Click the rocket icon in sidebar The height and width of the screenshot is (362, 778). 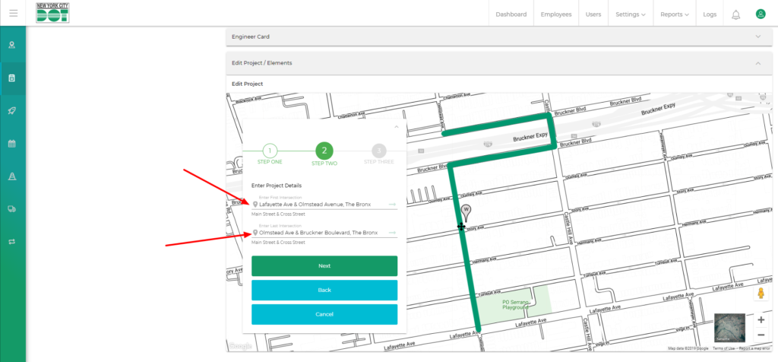coord(12,110)
